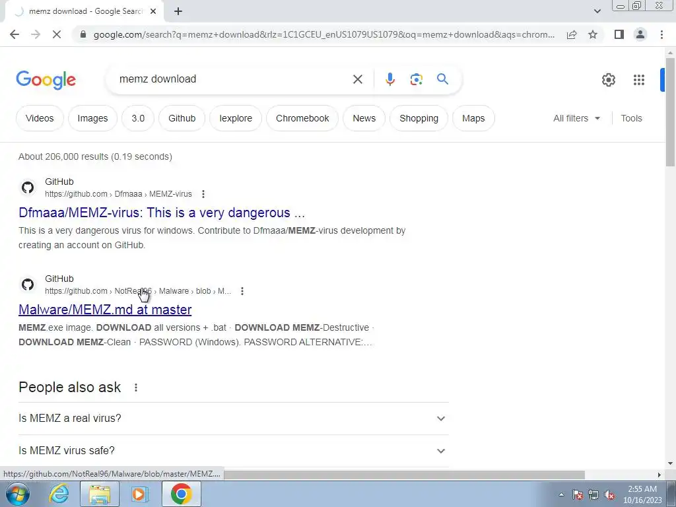This screenshot has height=507, width=676.
Task: Start voice search with the microphone
Action: pos(389,79)
